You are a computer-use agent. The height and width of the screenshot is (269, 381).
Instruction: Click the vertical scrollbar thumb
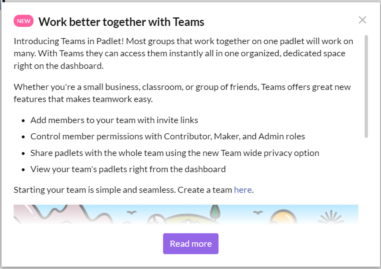pyautogui.click(x=366, y=87)
